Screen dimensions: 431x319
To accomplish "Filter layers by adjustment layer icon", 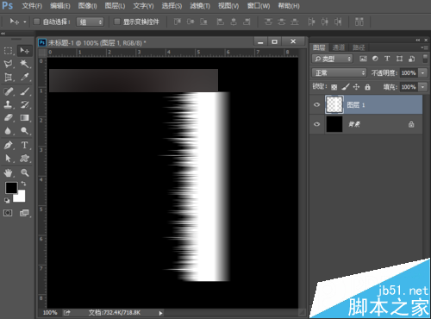I will [x=375, y=59].
